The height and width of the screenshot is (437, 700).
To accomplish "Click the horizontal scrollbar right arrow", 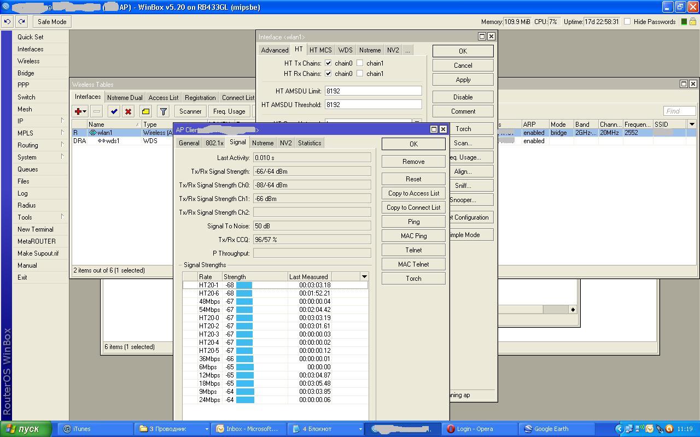I will point(573,310).
